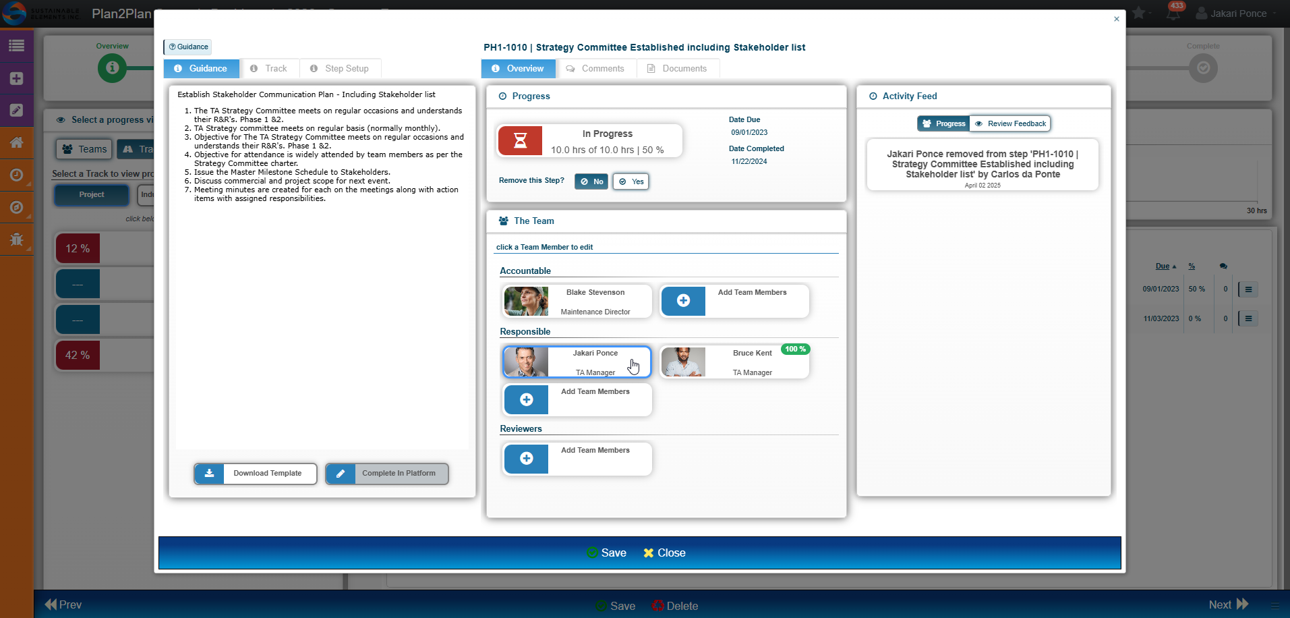Click the edit pencil icon in left sidebar

pyautogui.click(x=16, y=110)
